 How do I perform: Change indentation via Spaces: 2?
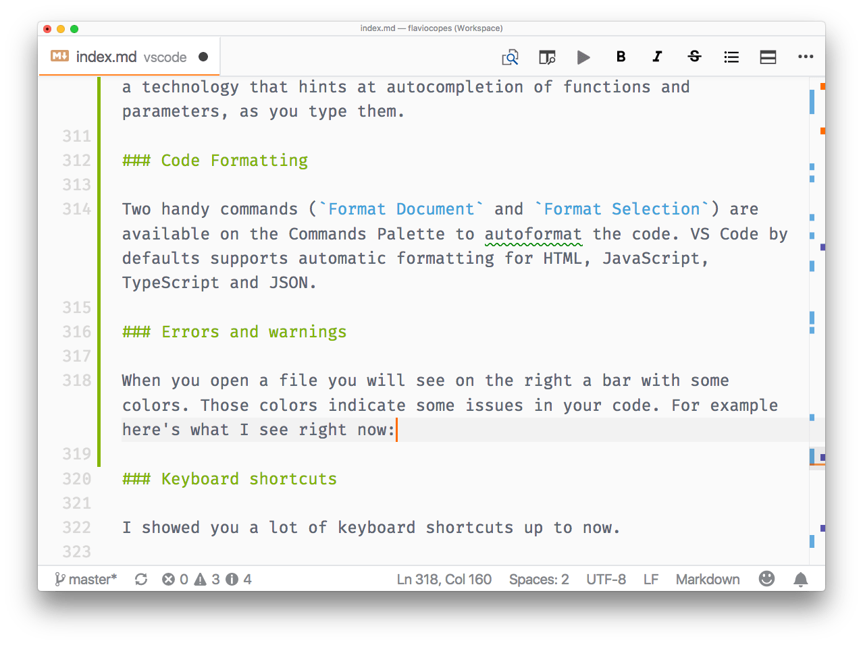click(538, 579)
